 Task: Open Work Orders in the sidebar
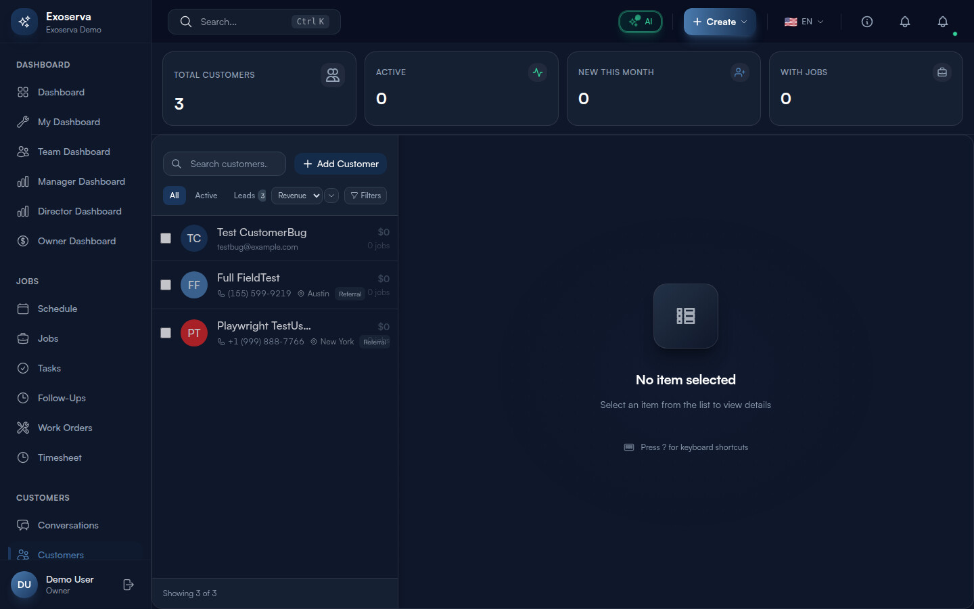65,428
